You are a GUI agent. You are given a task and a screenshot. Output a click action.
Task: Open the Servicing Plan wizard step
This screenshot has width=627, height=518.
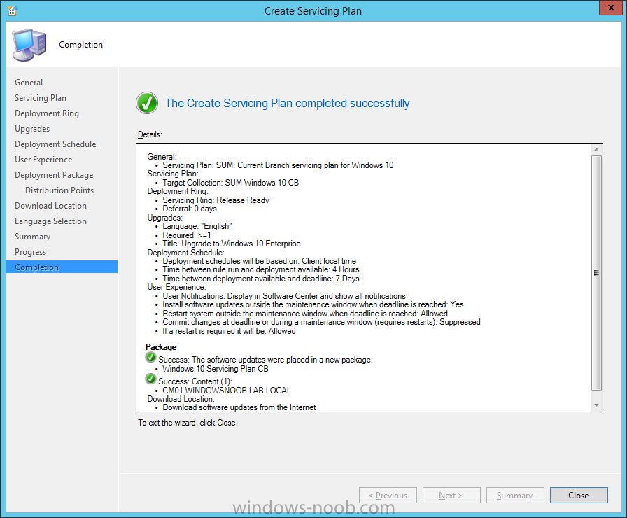coord(41,98)
